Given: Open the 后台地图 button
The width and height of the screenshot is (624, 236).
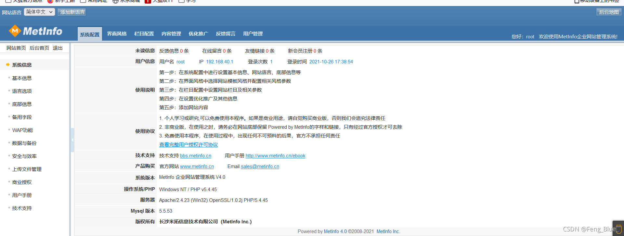Looking at the screenshot, I should pyautogui.click(x=609, y=12).
